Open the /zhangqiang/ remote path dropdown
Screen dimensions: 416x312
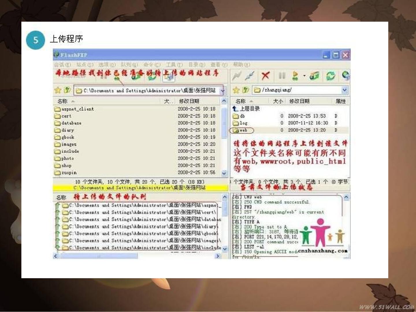click(344, 90)
